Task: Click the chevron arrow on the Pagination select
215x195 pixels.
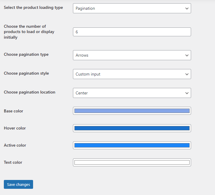Action: [187, 8]
